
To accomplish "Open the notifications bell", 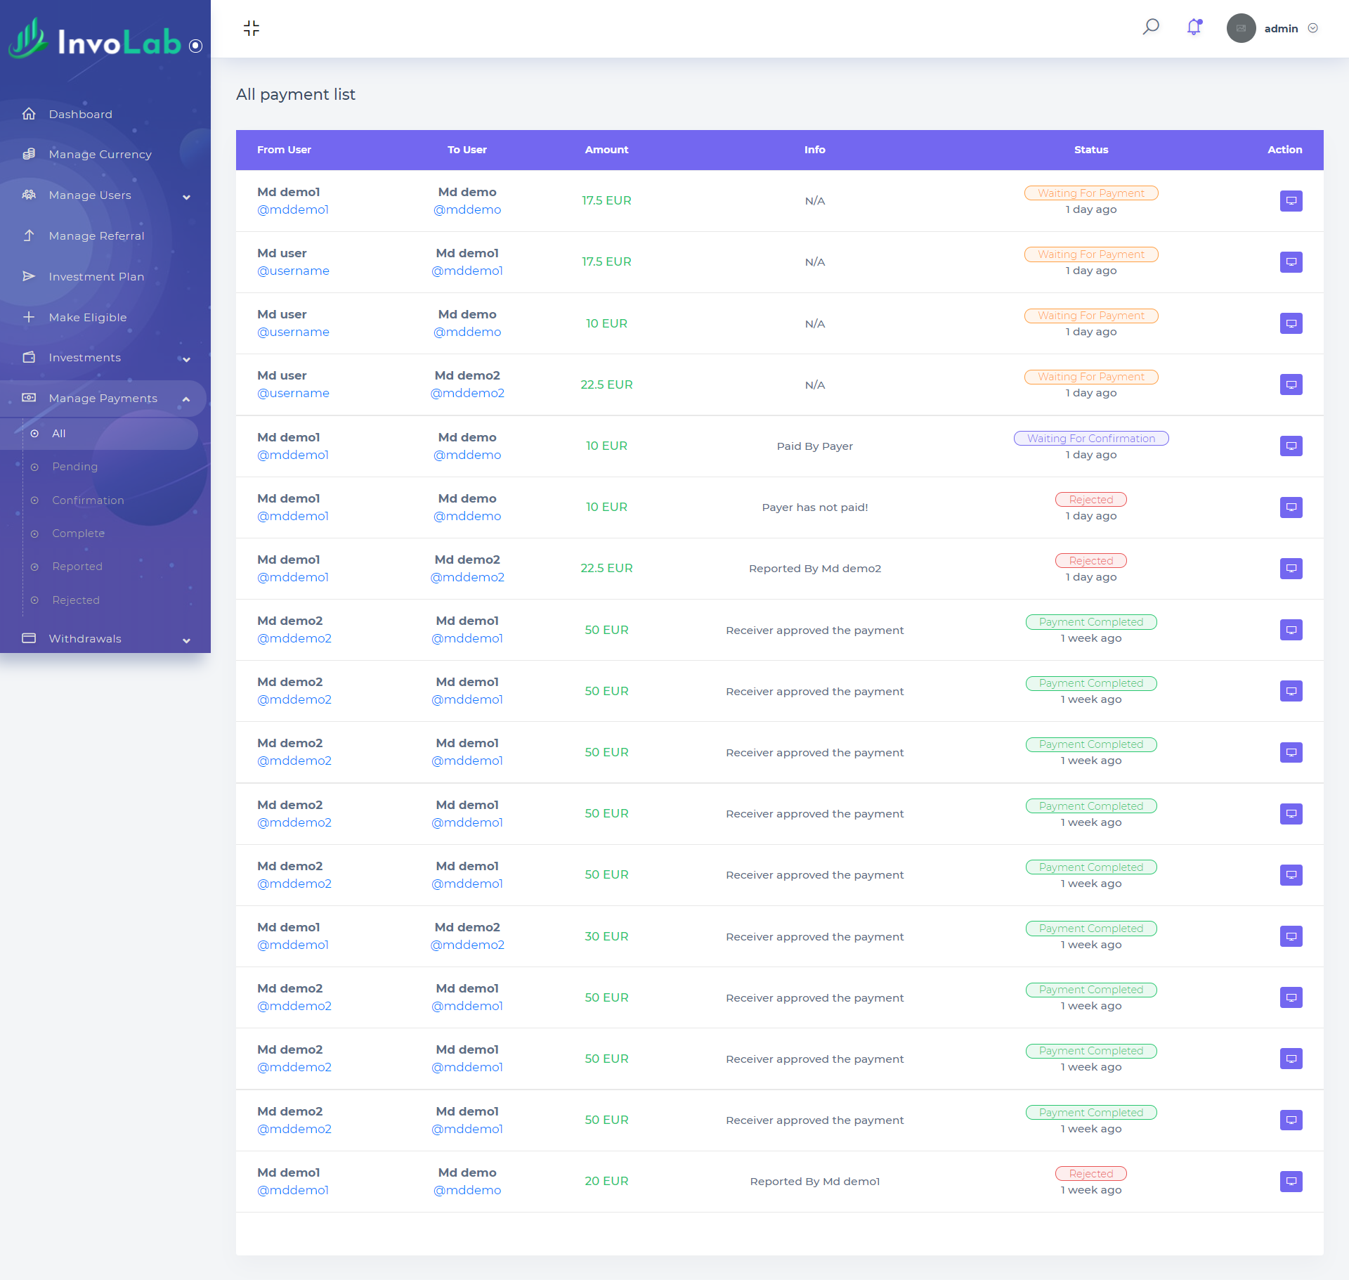I will click(x=1194, y=27).
